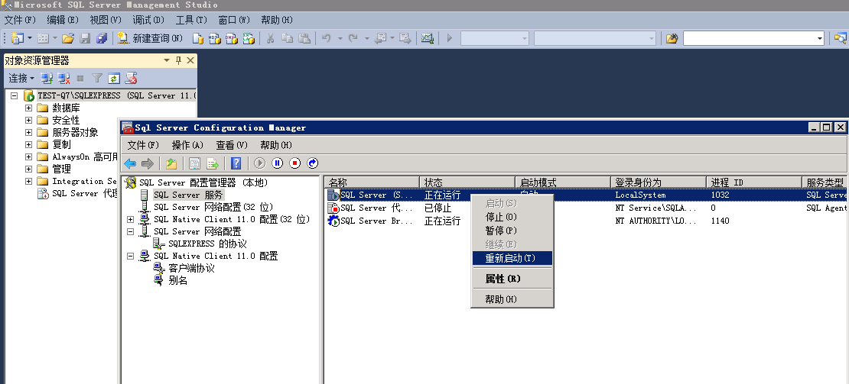
Task: Choose 暂停(P) in context menu
Action: pyautogui.click(x=512, y=231)
